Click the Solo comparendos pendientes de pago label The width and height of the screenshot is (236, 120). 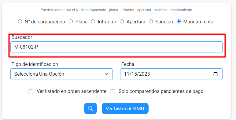click(161, 91)
